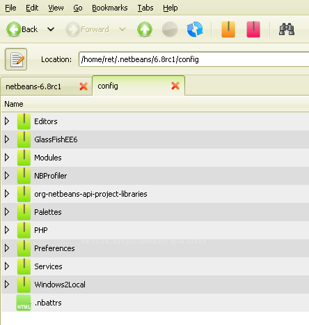This screenshot has height=325, width=309.
Task: Select the Windows2Local folder name
Action: click(x=60, y=285)
